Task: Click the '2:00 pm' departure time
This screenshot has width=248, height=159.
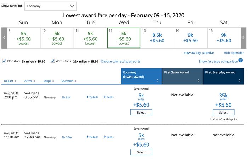Action: tap(11, 97)
